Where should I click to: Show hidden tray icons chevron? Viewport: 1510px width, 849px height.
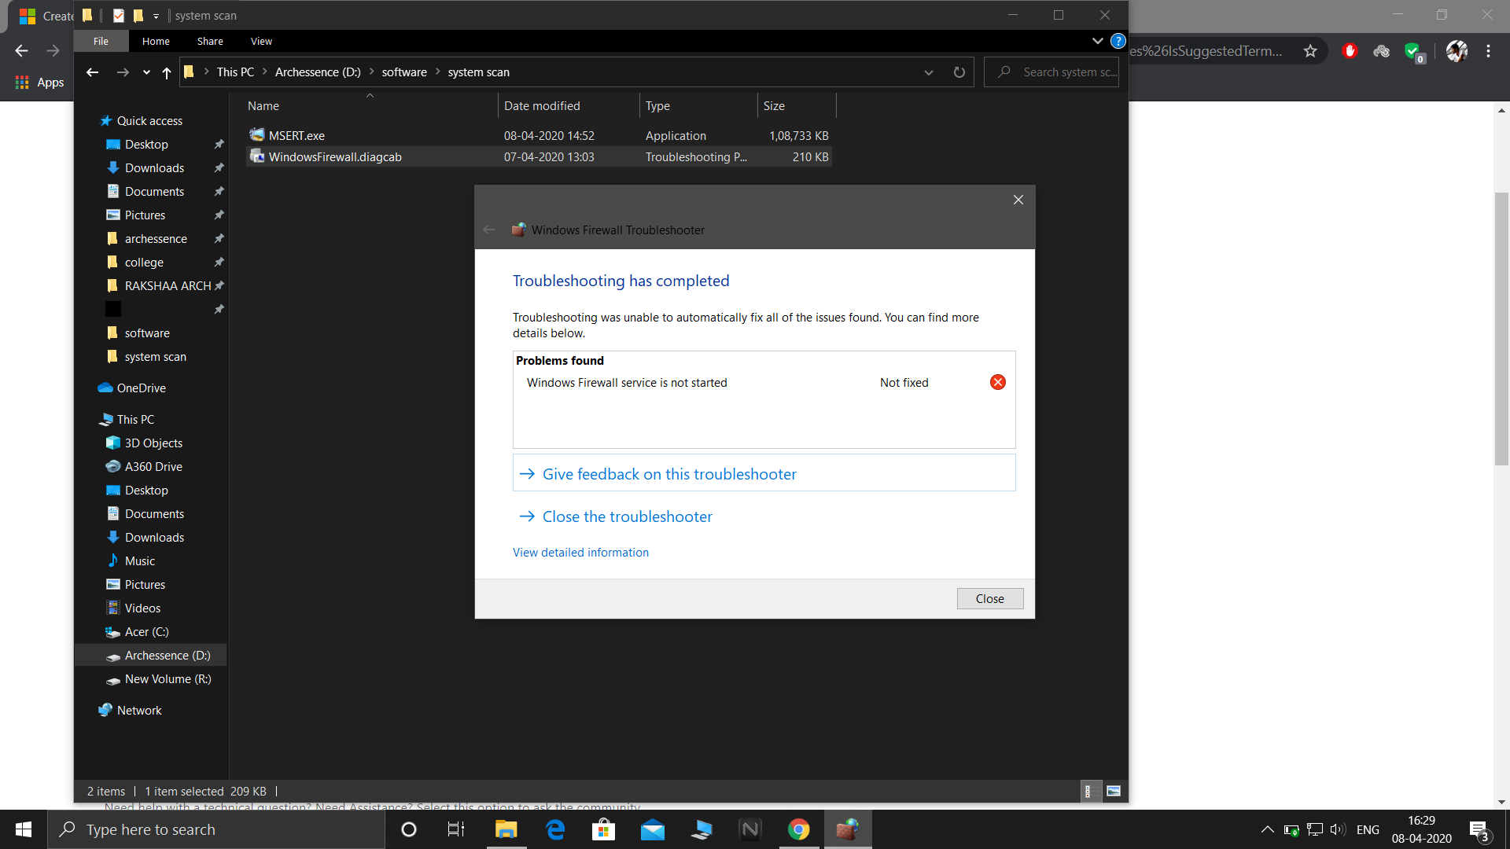(1267, 829)
